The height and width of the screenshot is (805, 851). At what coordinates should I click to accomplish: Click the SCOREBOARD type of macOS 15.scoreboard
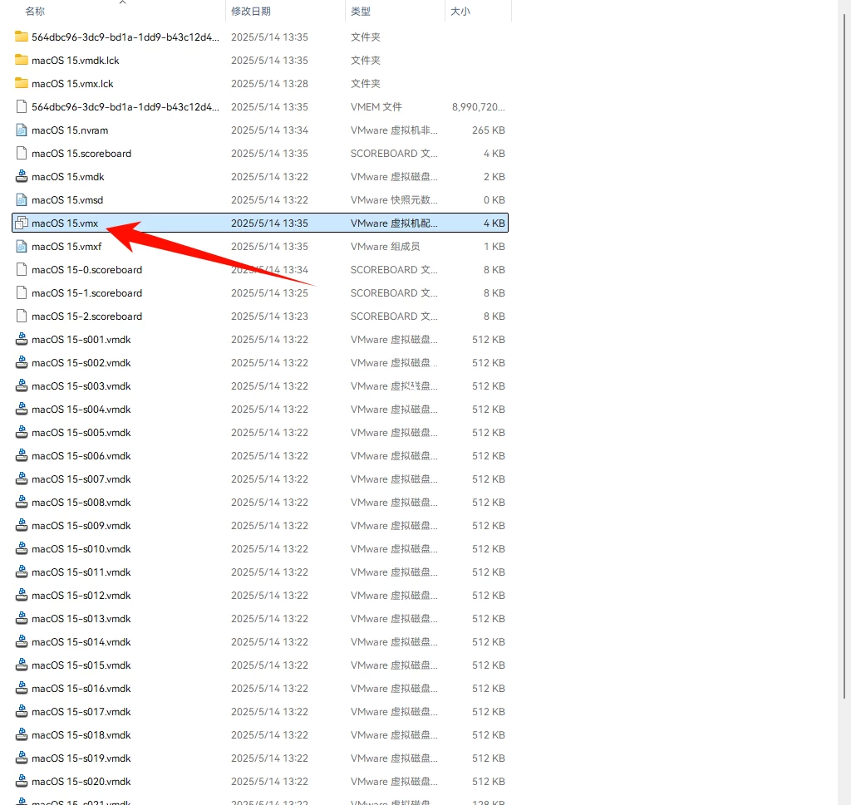(394, 154)
